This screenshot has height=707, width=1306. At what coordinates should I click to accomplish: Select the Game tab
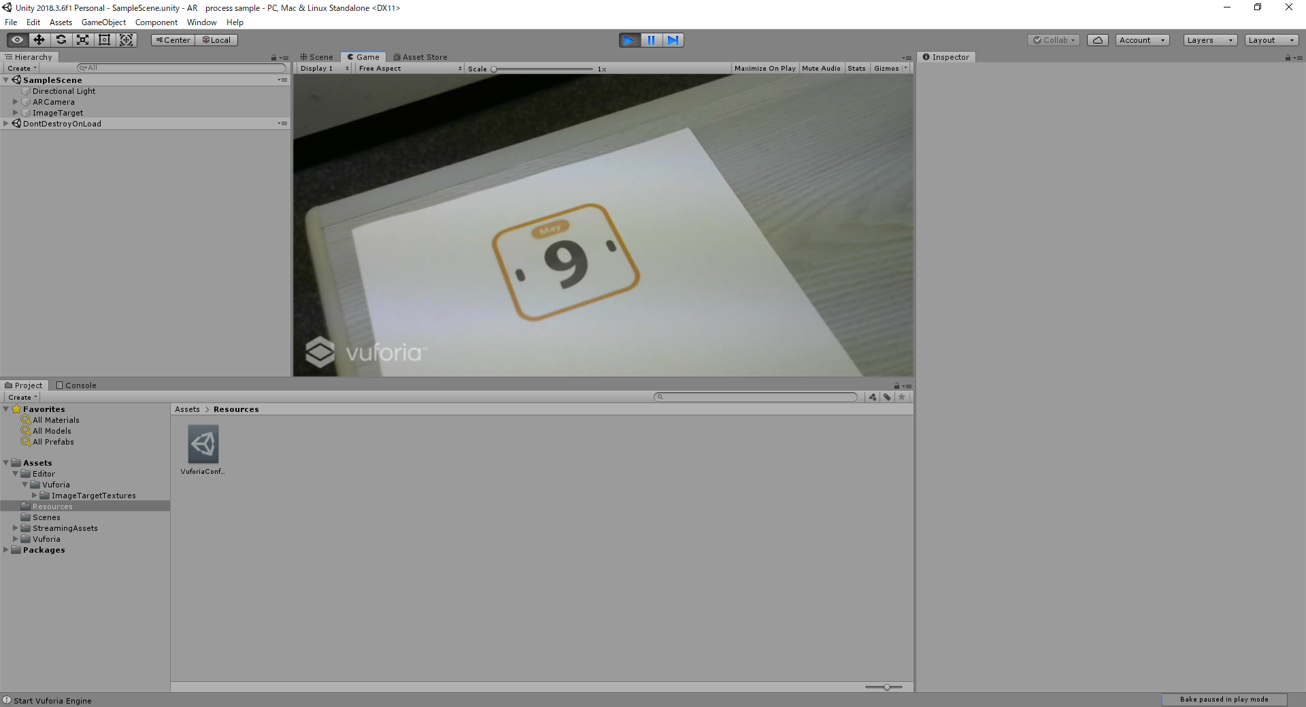coord(363,57)
